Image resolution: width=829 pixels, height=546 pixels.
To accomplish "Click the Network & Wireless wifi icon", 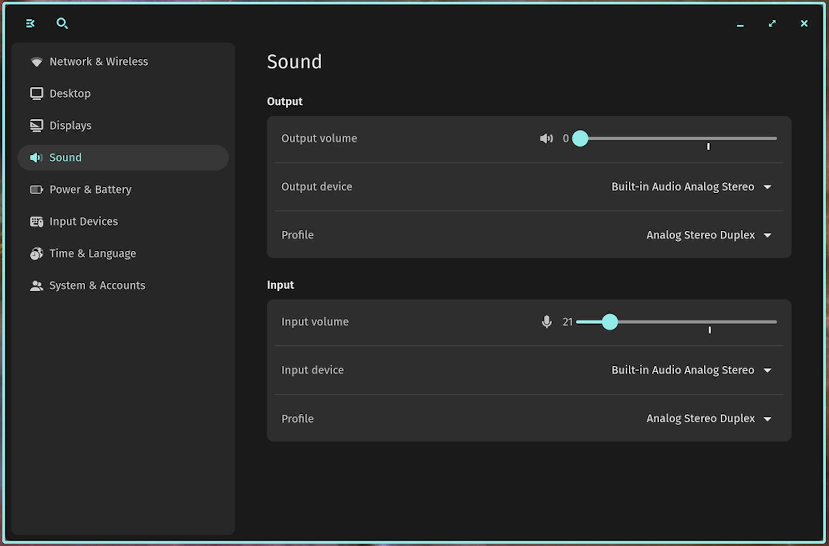I will 36,62.
